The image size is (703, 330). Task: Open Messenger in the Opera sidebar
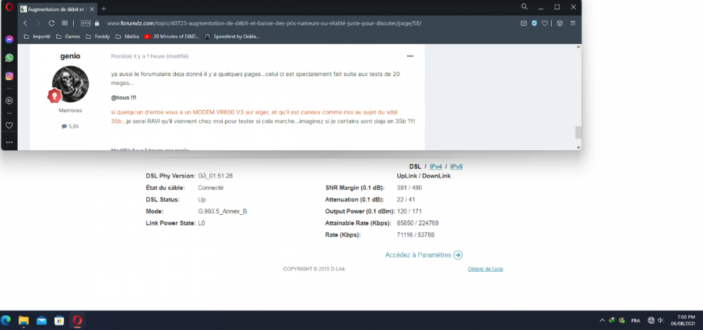point(9,40)
